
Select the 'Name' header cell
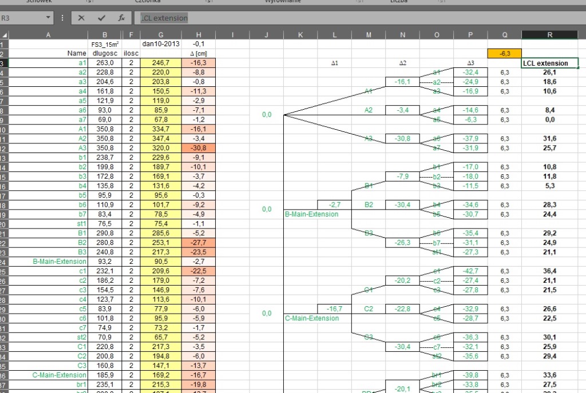[48, 54]
